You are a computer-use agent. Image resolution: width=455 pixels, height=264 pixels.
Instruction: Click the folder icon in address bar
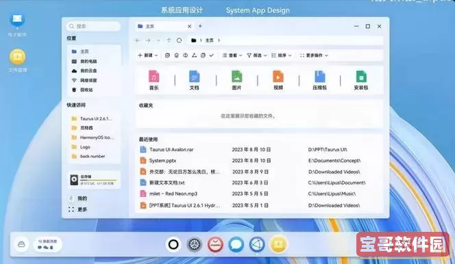coord(193,40)
